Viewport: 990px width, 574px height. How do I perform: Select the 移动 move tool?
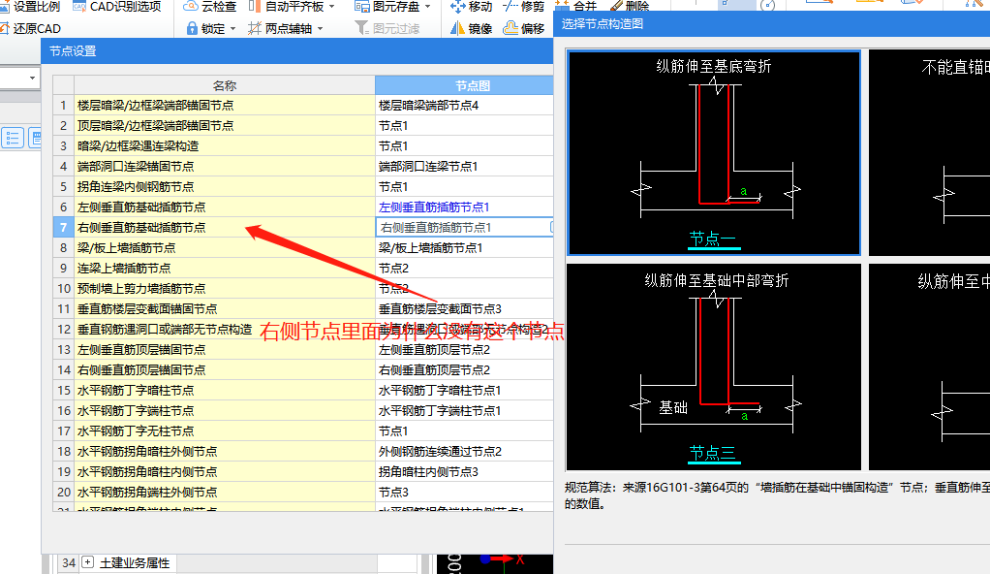pos(471,7)
